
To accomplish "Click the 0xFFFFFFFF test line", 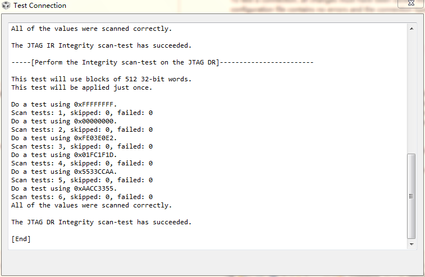I will click(63, 104).
